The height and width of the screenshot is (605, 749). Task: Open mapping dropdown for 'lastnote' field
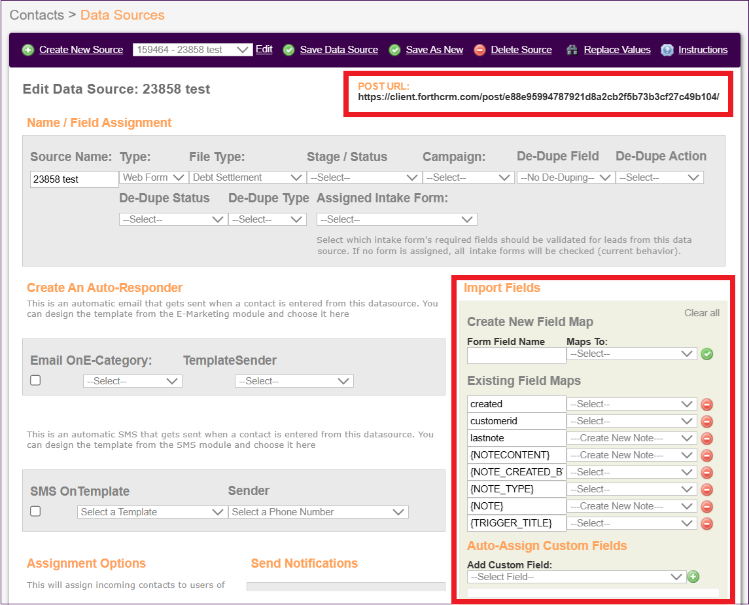tap(631, 438)
